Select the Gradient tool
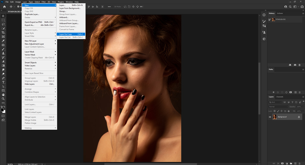The image size is (305, 165). 3,66
